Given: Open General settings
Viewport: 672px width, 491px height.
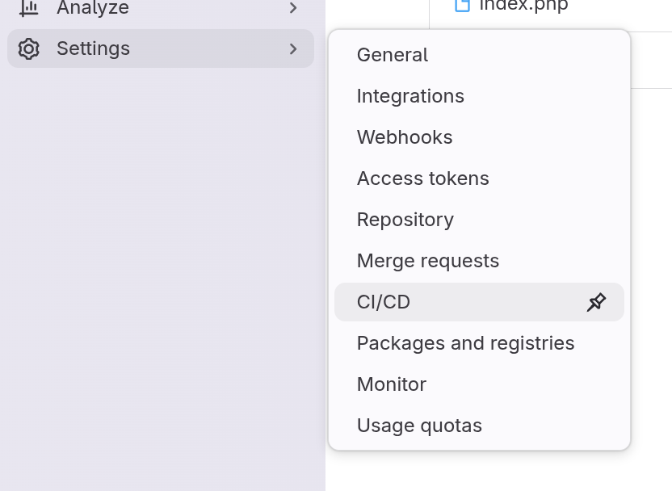Looking at the screenshot, I should pyautogui.click(x=393, y=55).
